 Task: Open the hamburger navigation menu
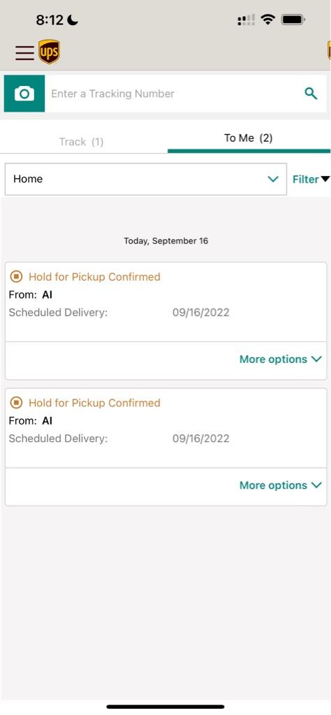(x=24, y=53)
